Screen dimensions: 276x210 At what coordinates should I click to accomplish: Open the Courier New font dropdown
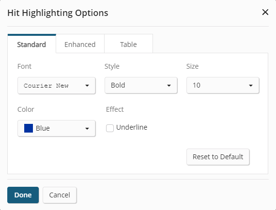pos(57,86)
